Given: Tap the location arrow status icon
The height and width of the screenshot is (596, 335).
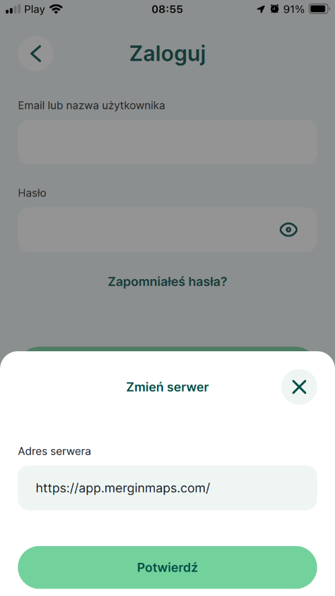Looking at the screenshot, I should (x=261, y=9).
